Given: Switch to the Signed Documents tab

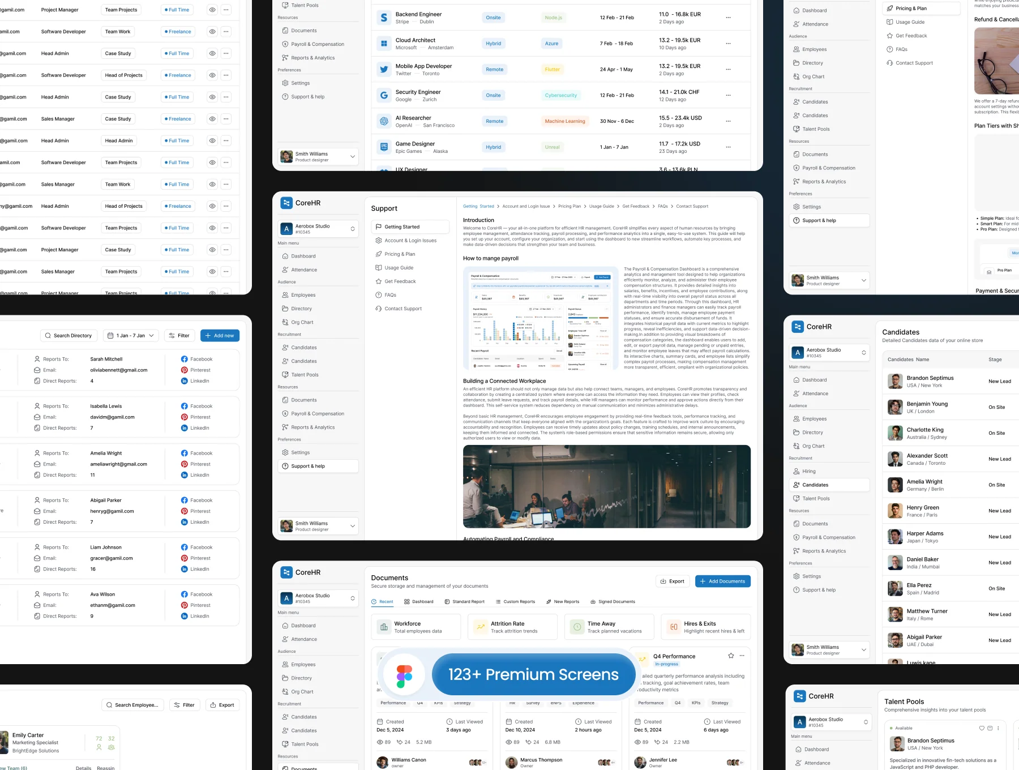Looking at the screenshot, I should click(x=613, y=602).
